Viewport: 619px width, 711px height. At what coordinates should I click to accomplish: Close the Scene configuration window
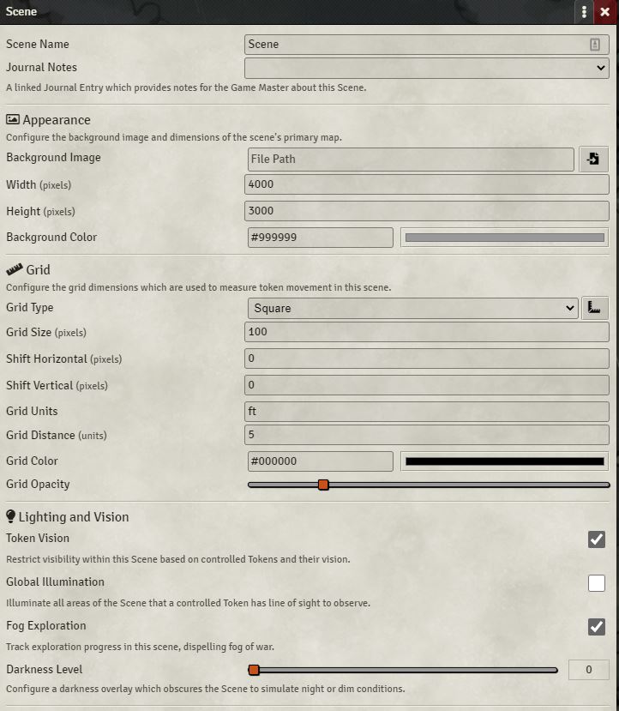coord(605,12)
